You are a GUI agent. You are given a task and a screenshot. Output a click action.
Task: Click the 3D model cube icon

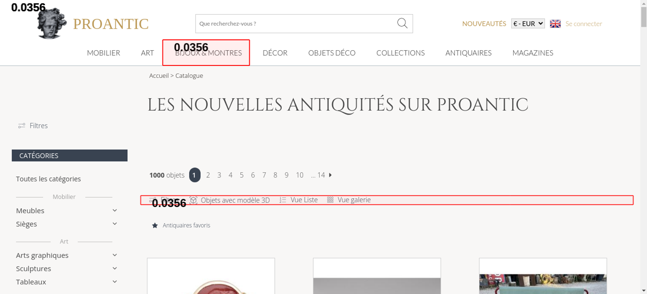pyautogui.click(x=193, y=200)
